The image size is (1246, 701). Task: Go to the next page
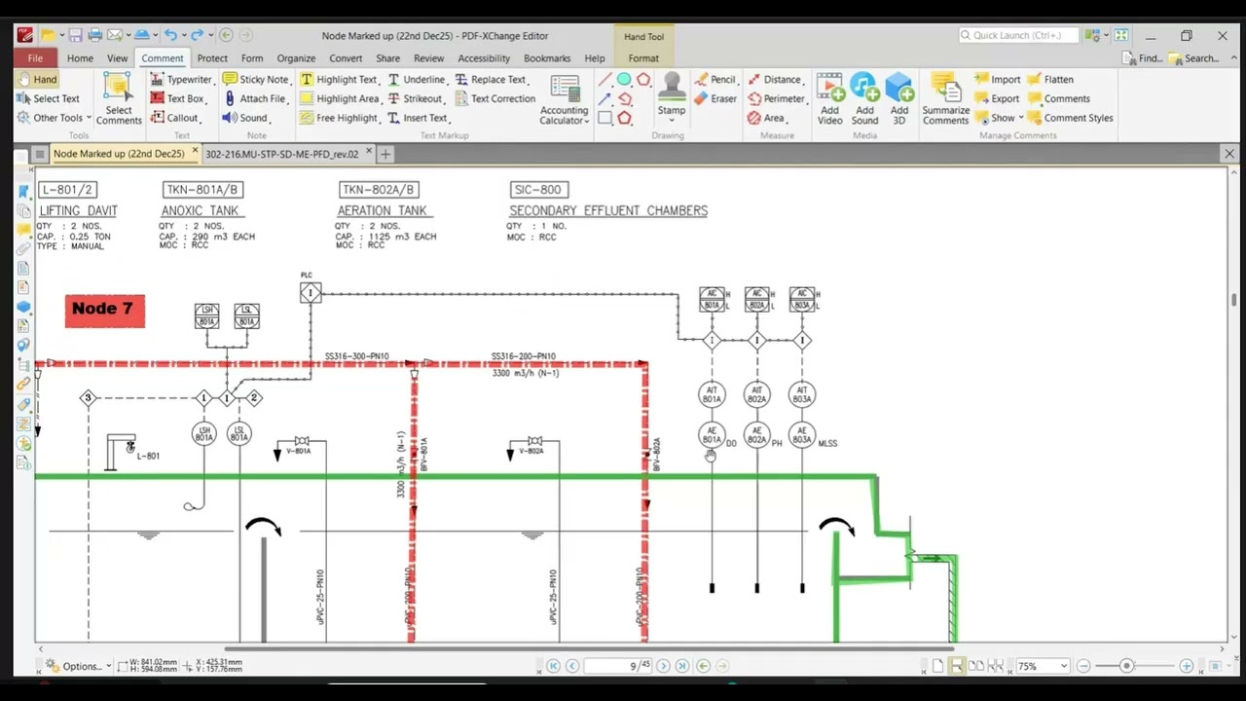pos(663,666)
